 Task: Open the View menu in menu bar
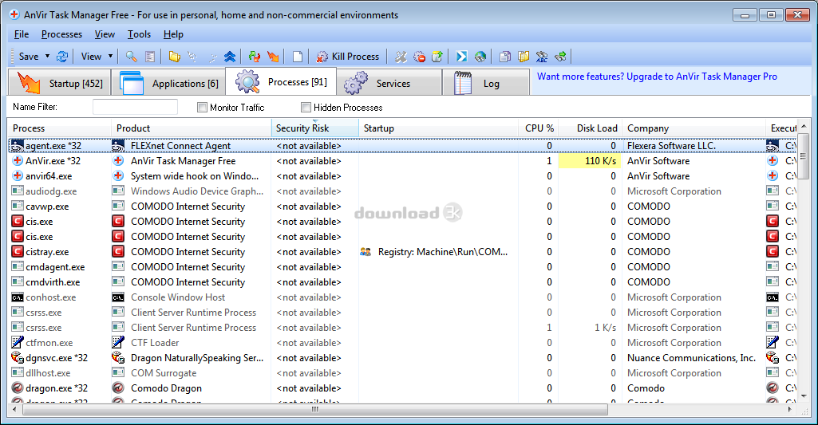tap(105, 34)
